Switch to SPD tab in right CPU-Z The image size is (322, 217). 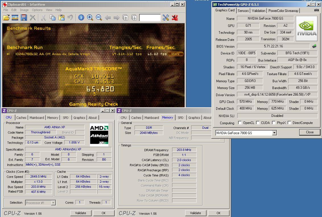181,118
